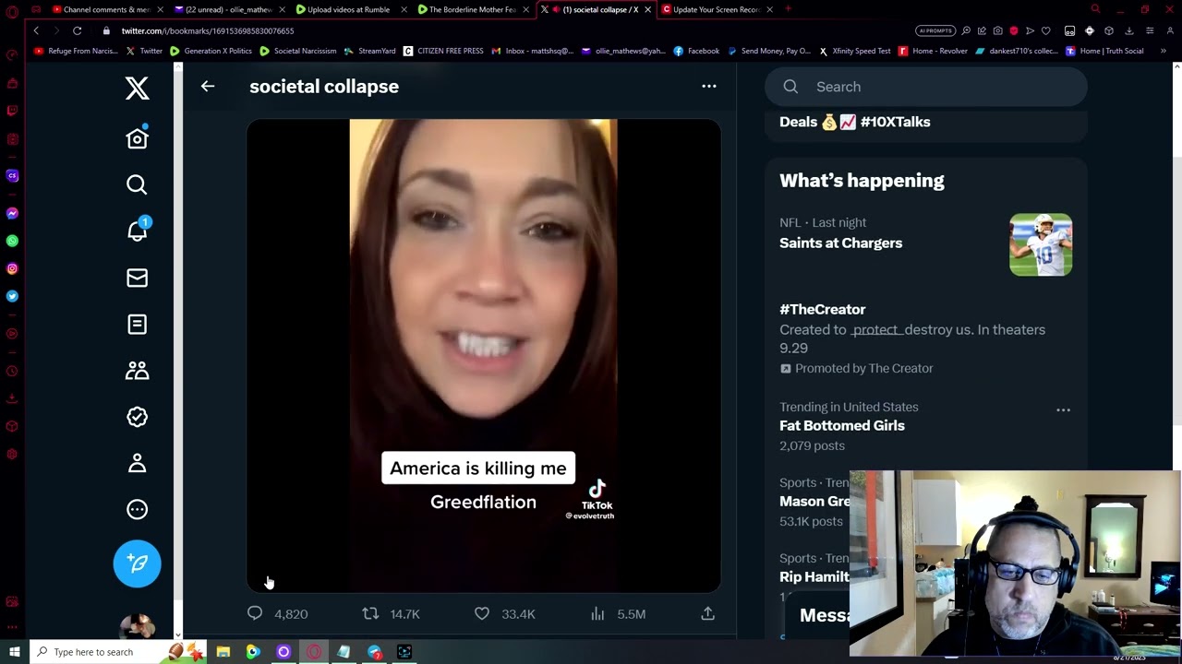Image resolution: width=1182 pixels, height=664 pixels.
Task: Click the AI PROMPTS button in address bar
Action: pyautogui.click(x=935, y=30)
